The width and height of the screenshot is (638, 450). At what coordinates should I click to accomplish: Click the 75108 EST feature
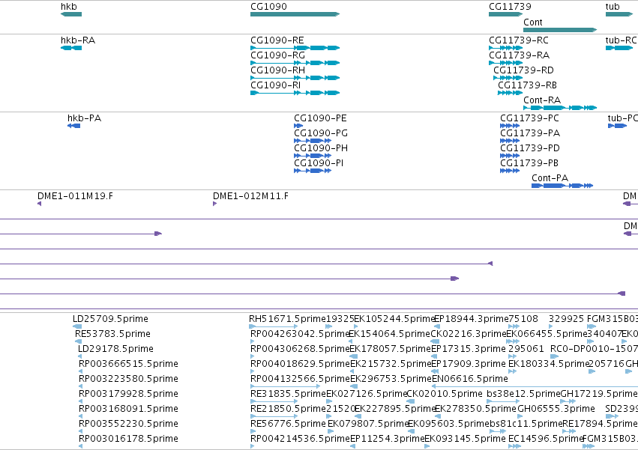[514, 326]
